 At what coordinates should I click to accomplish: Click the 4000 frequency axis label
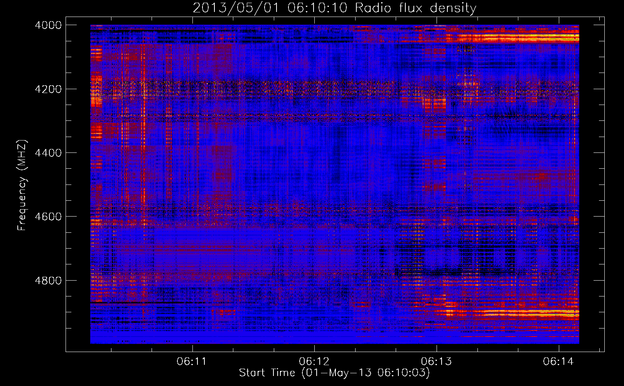(48, 25)
